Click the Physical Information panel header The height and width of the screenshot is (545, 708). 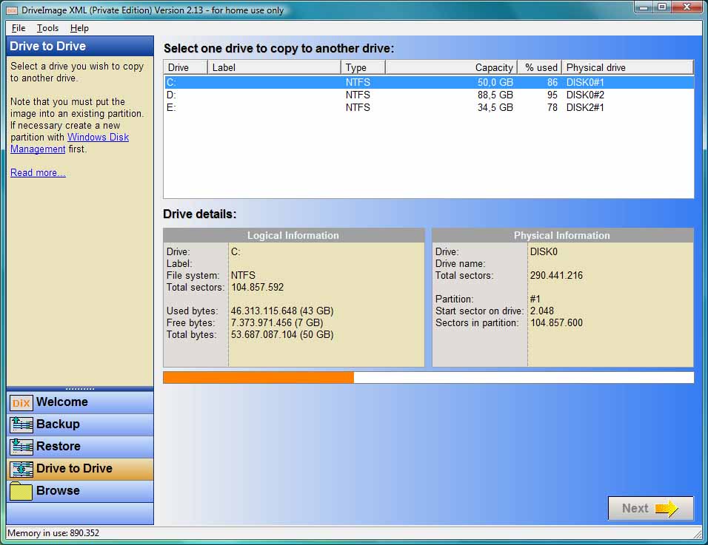(562, 235)
